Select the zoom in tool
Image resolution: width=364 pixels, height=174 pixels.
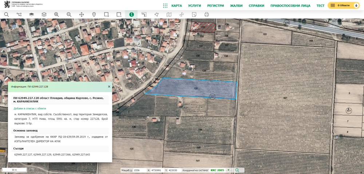pos(56,15)
